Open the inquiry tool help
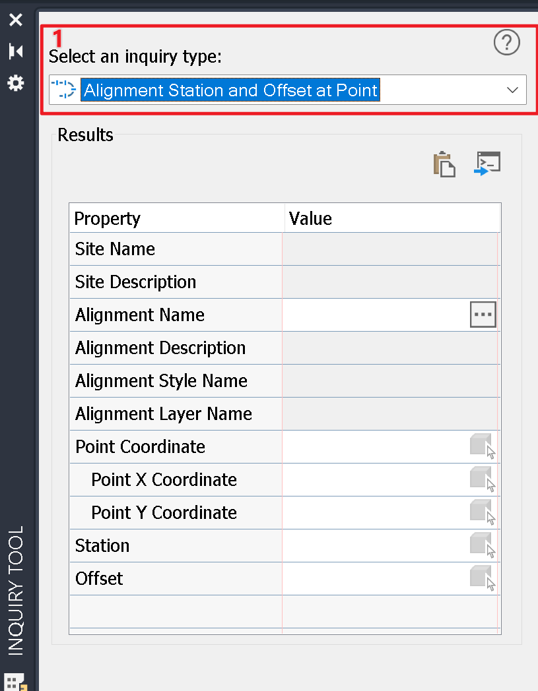 (x=506, y=43)
